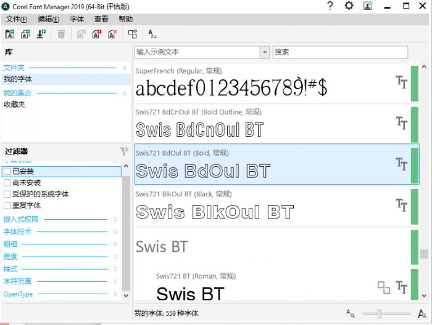Click filter panel scroll up arrow

(x=126, y=166)
